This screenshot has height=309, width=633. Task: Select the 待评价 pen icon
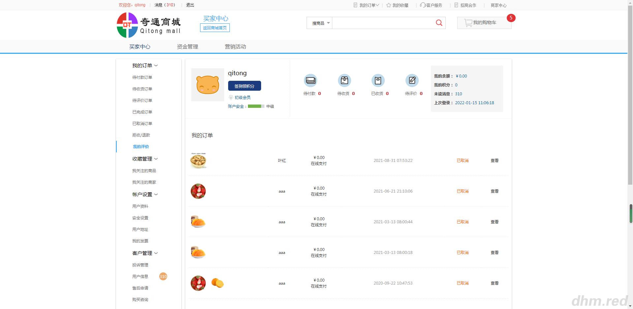tap(412, 80)
